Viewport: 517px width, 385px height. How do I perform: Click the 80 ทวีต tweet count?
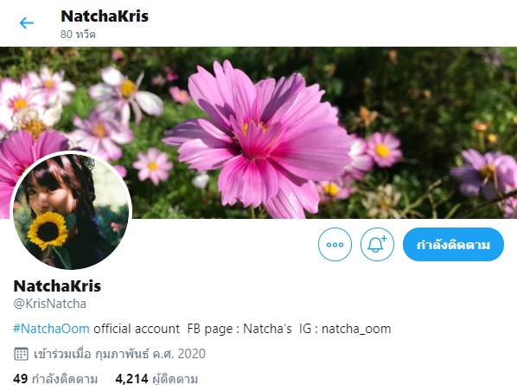coord(78,35)
